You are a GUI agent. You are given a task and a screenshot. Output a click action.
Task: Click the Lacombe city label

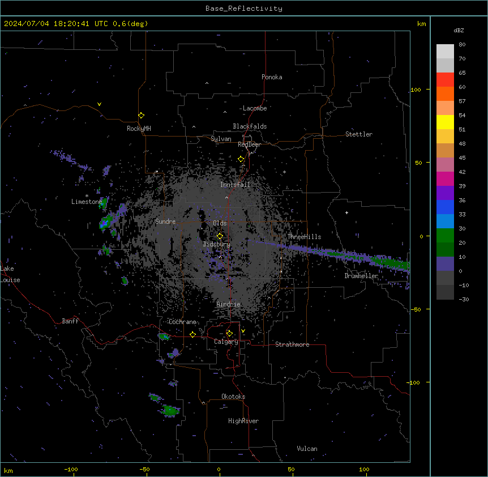click(x=255, y=108)
